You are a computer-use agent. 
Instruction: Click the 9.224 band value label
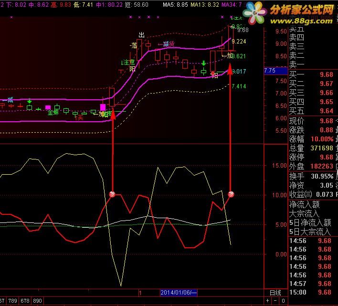click(x=239, y=42)
